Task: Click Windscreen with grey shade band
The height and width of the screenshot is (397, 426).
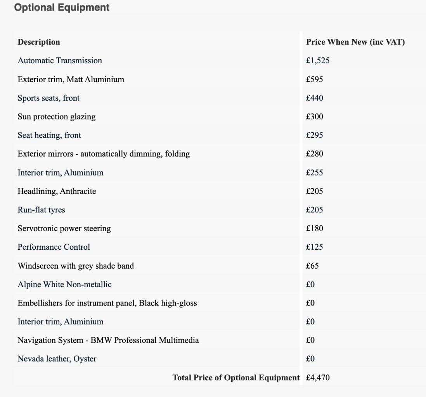Action: click(x=76, y=266)
